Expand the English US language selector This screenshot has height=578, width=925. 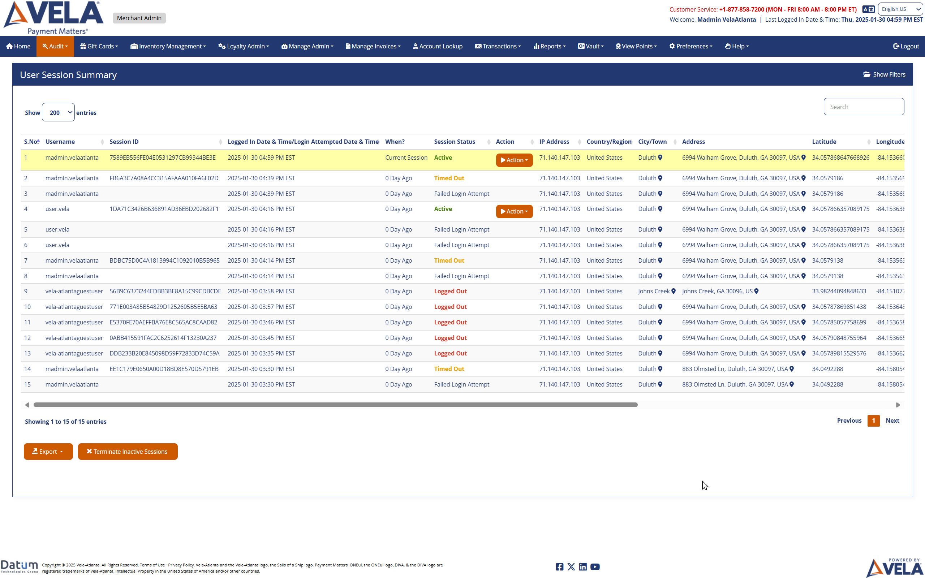(x=900, y=9)
